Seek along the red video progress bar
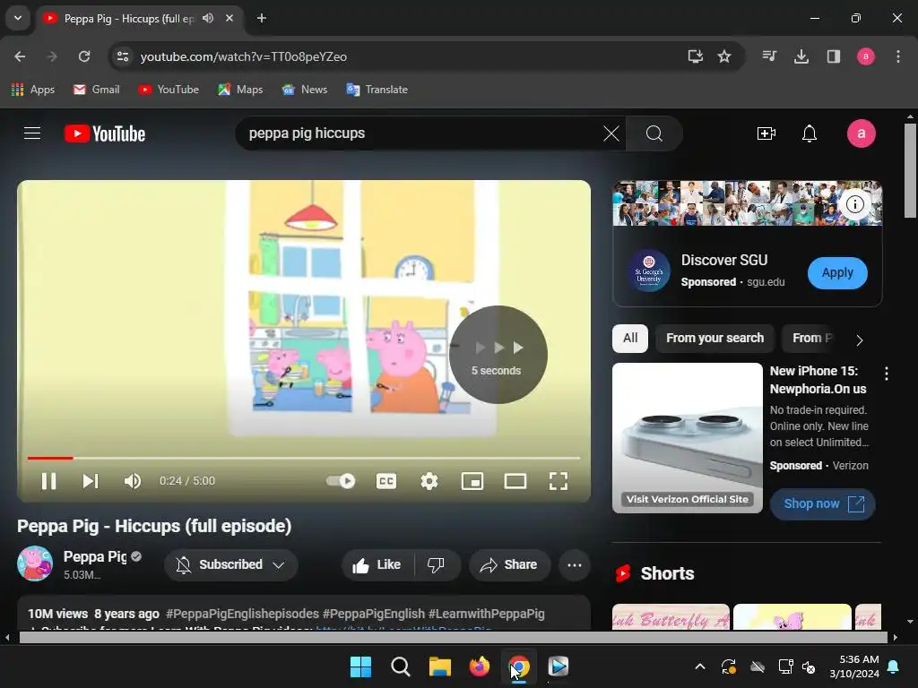 point(303,458)
